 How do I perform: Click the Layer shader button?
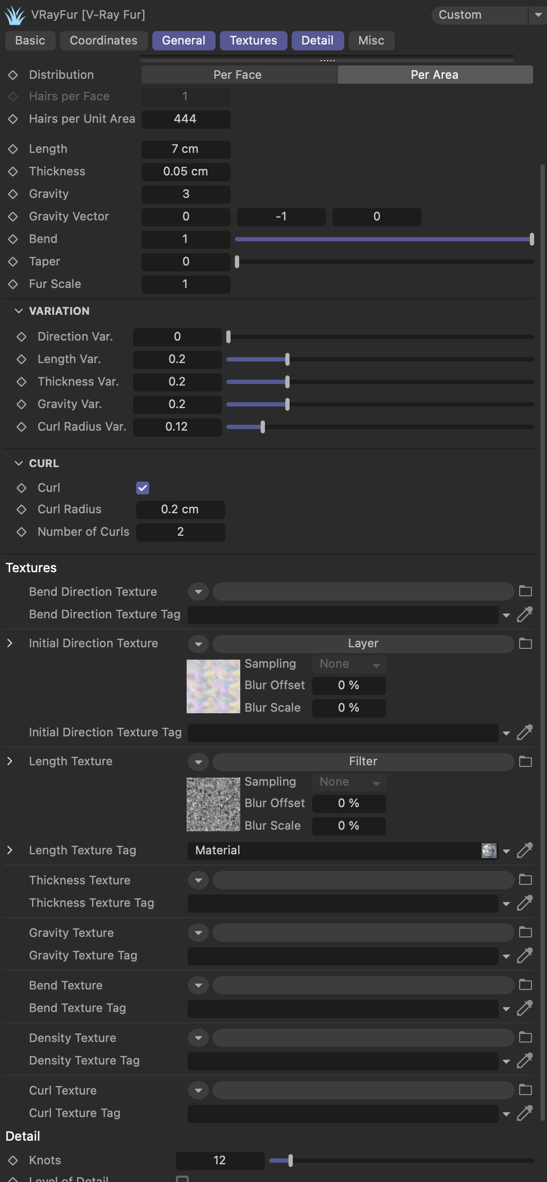point(363,643)
